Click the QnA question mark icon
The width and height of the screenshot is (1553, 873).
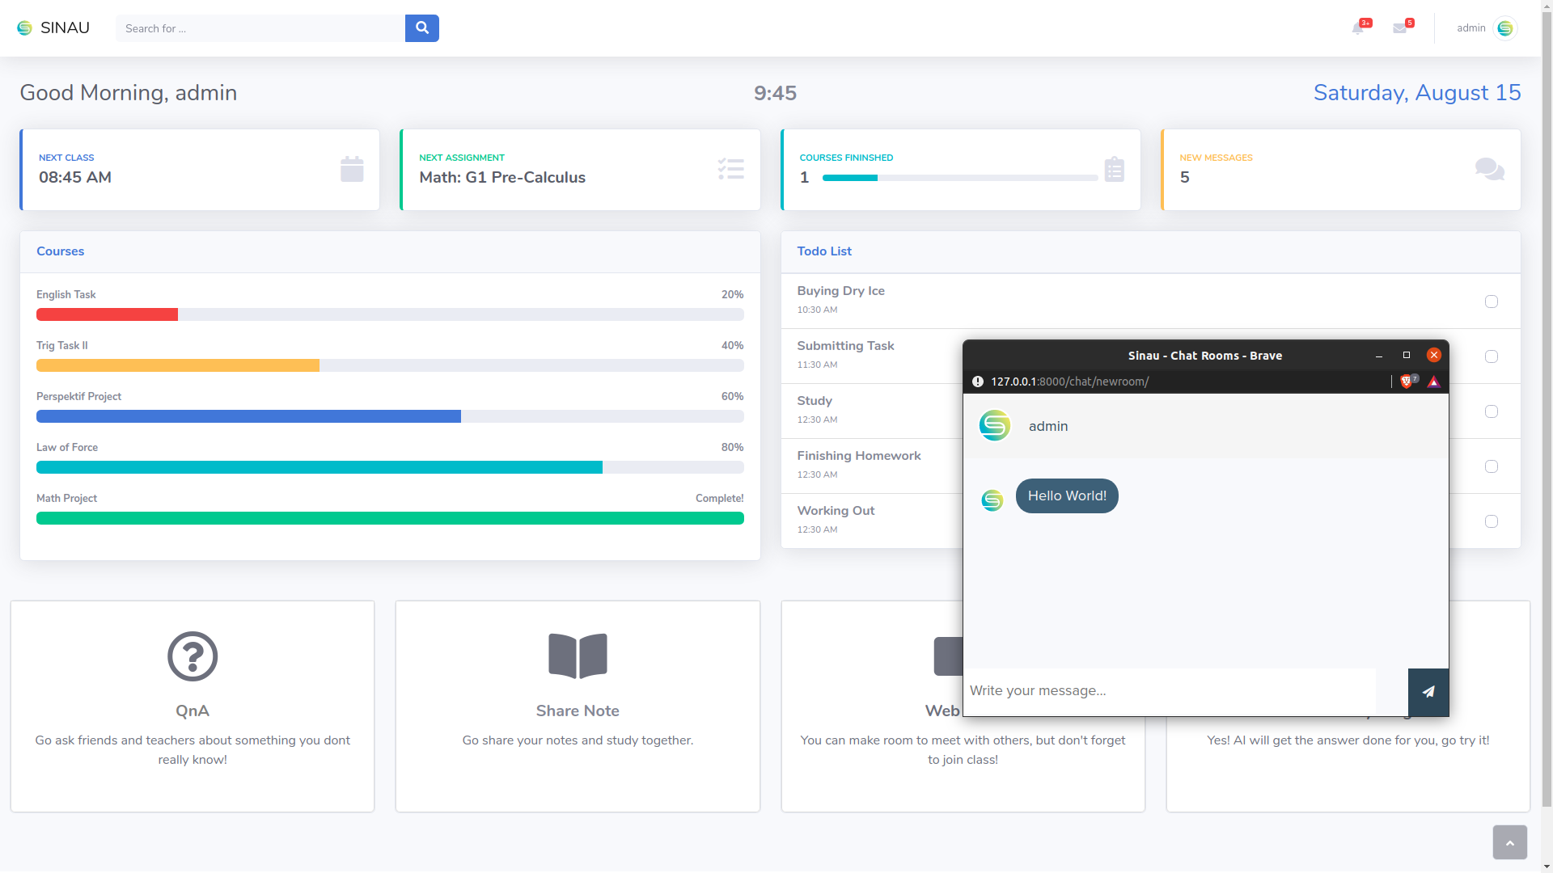coord(193,656)
